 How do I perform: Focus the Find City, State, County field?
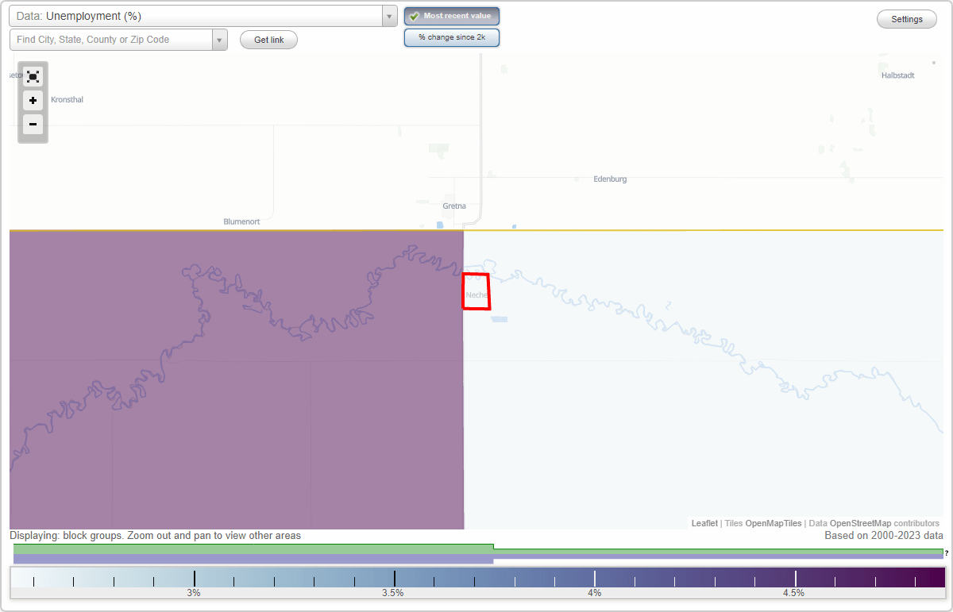111,40
